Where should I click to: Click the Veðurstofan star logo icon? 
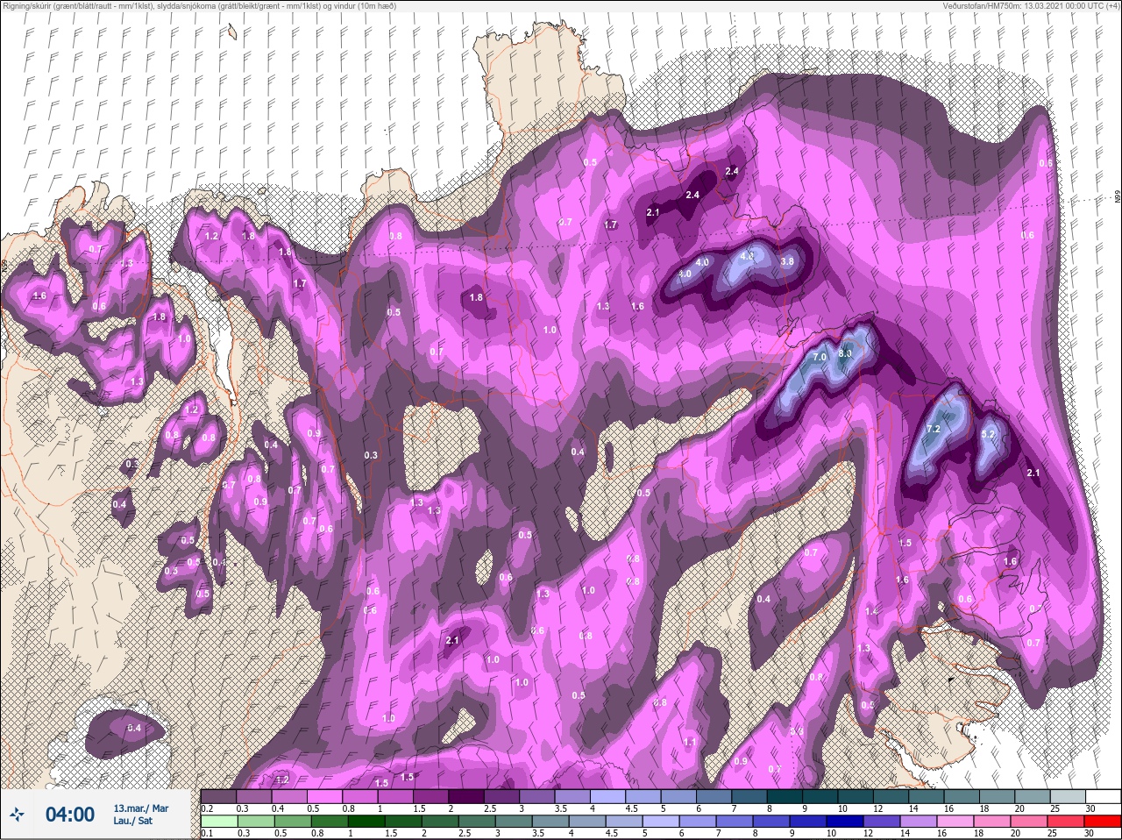(x=17, y=815)
